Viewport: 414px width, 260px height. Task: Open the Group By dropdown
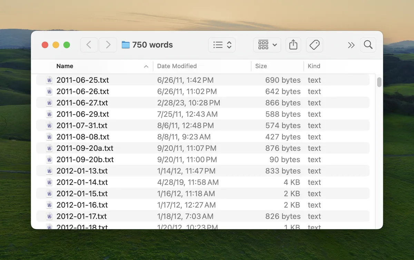(267, 45)
